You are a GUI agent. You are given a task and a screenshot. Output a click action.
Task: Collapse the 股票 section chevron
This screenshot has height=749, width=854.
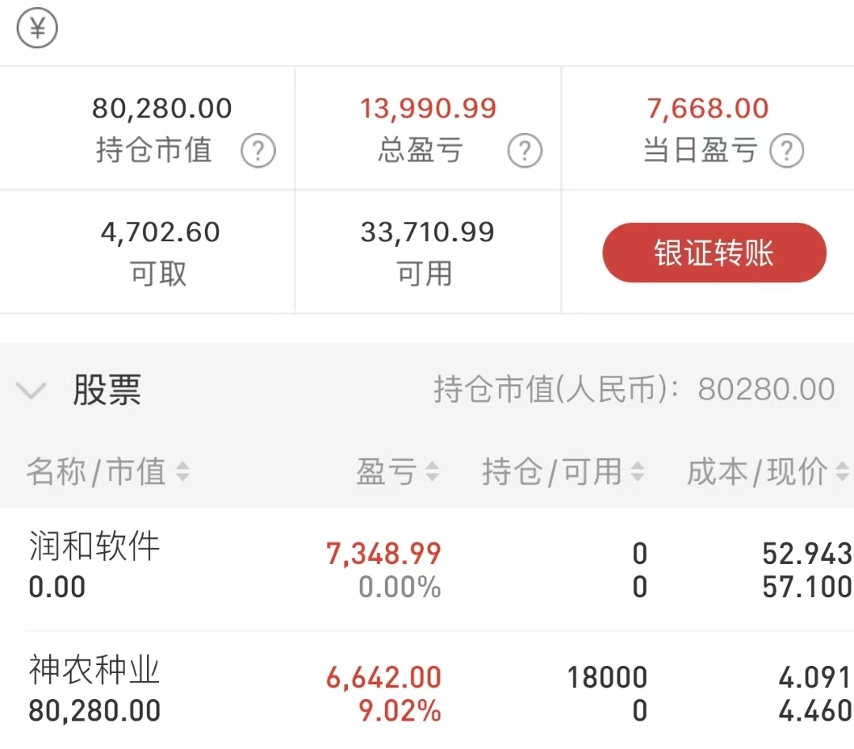[x=31, y=390]
